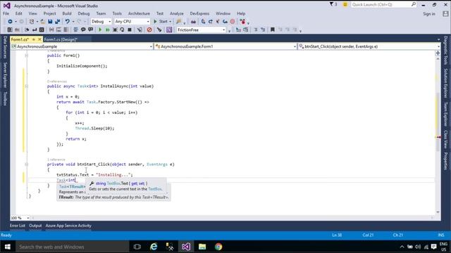Viewport: 451px width, 253px height.
Task: Open the File menu
Action: [x=6, y=13]
